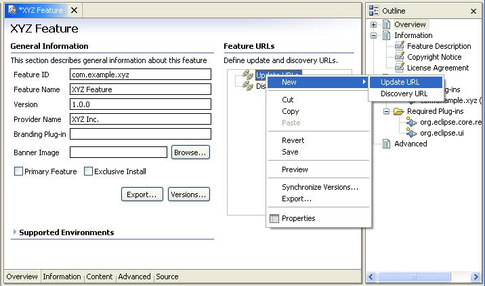This screenshot has width=485, height=286.
Task: Click the org.eclipse.core.re plug-in icon
Action: [411, 122]
